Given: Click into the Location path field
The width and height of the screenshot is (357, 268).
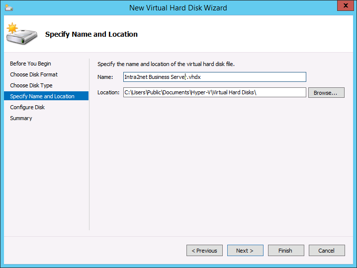Looking at the screenshot, I should [x=215, y=92].
